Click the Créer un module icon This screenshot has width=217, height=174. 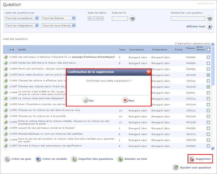38,159
